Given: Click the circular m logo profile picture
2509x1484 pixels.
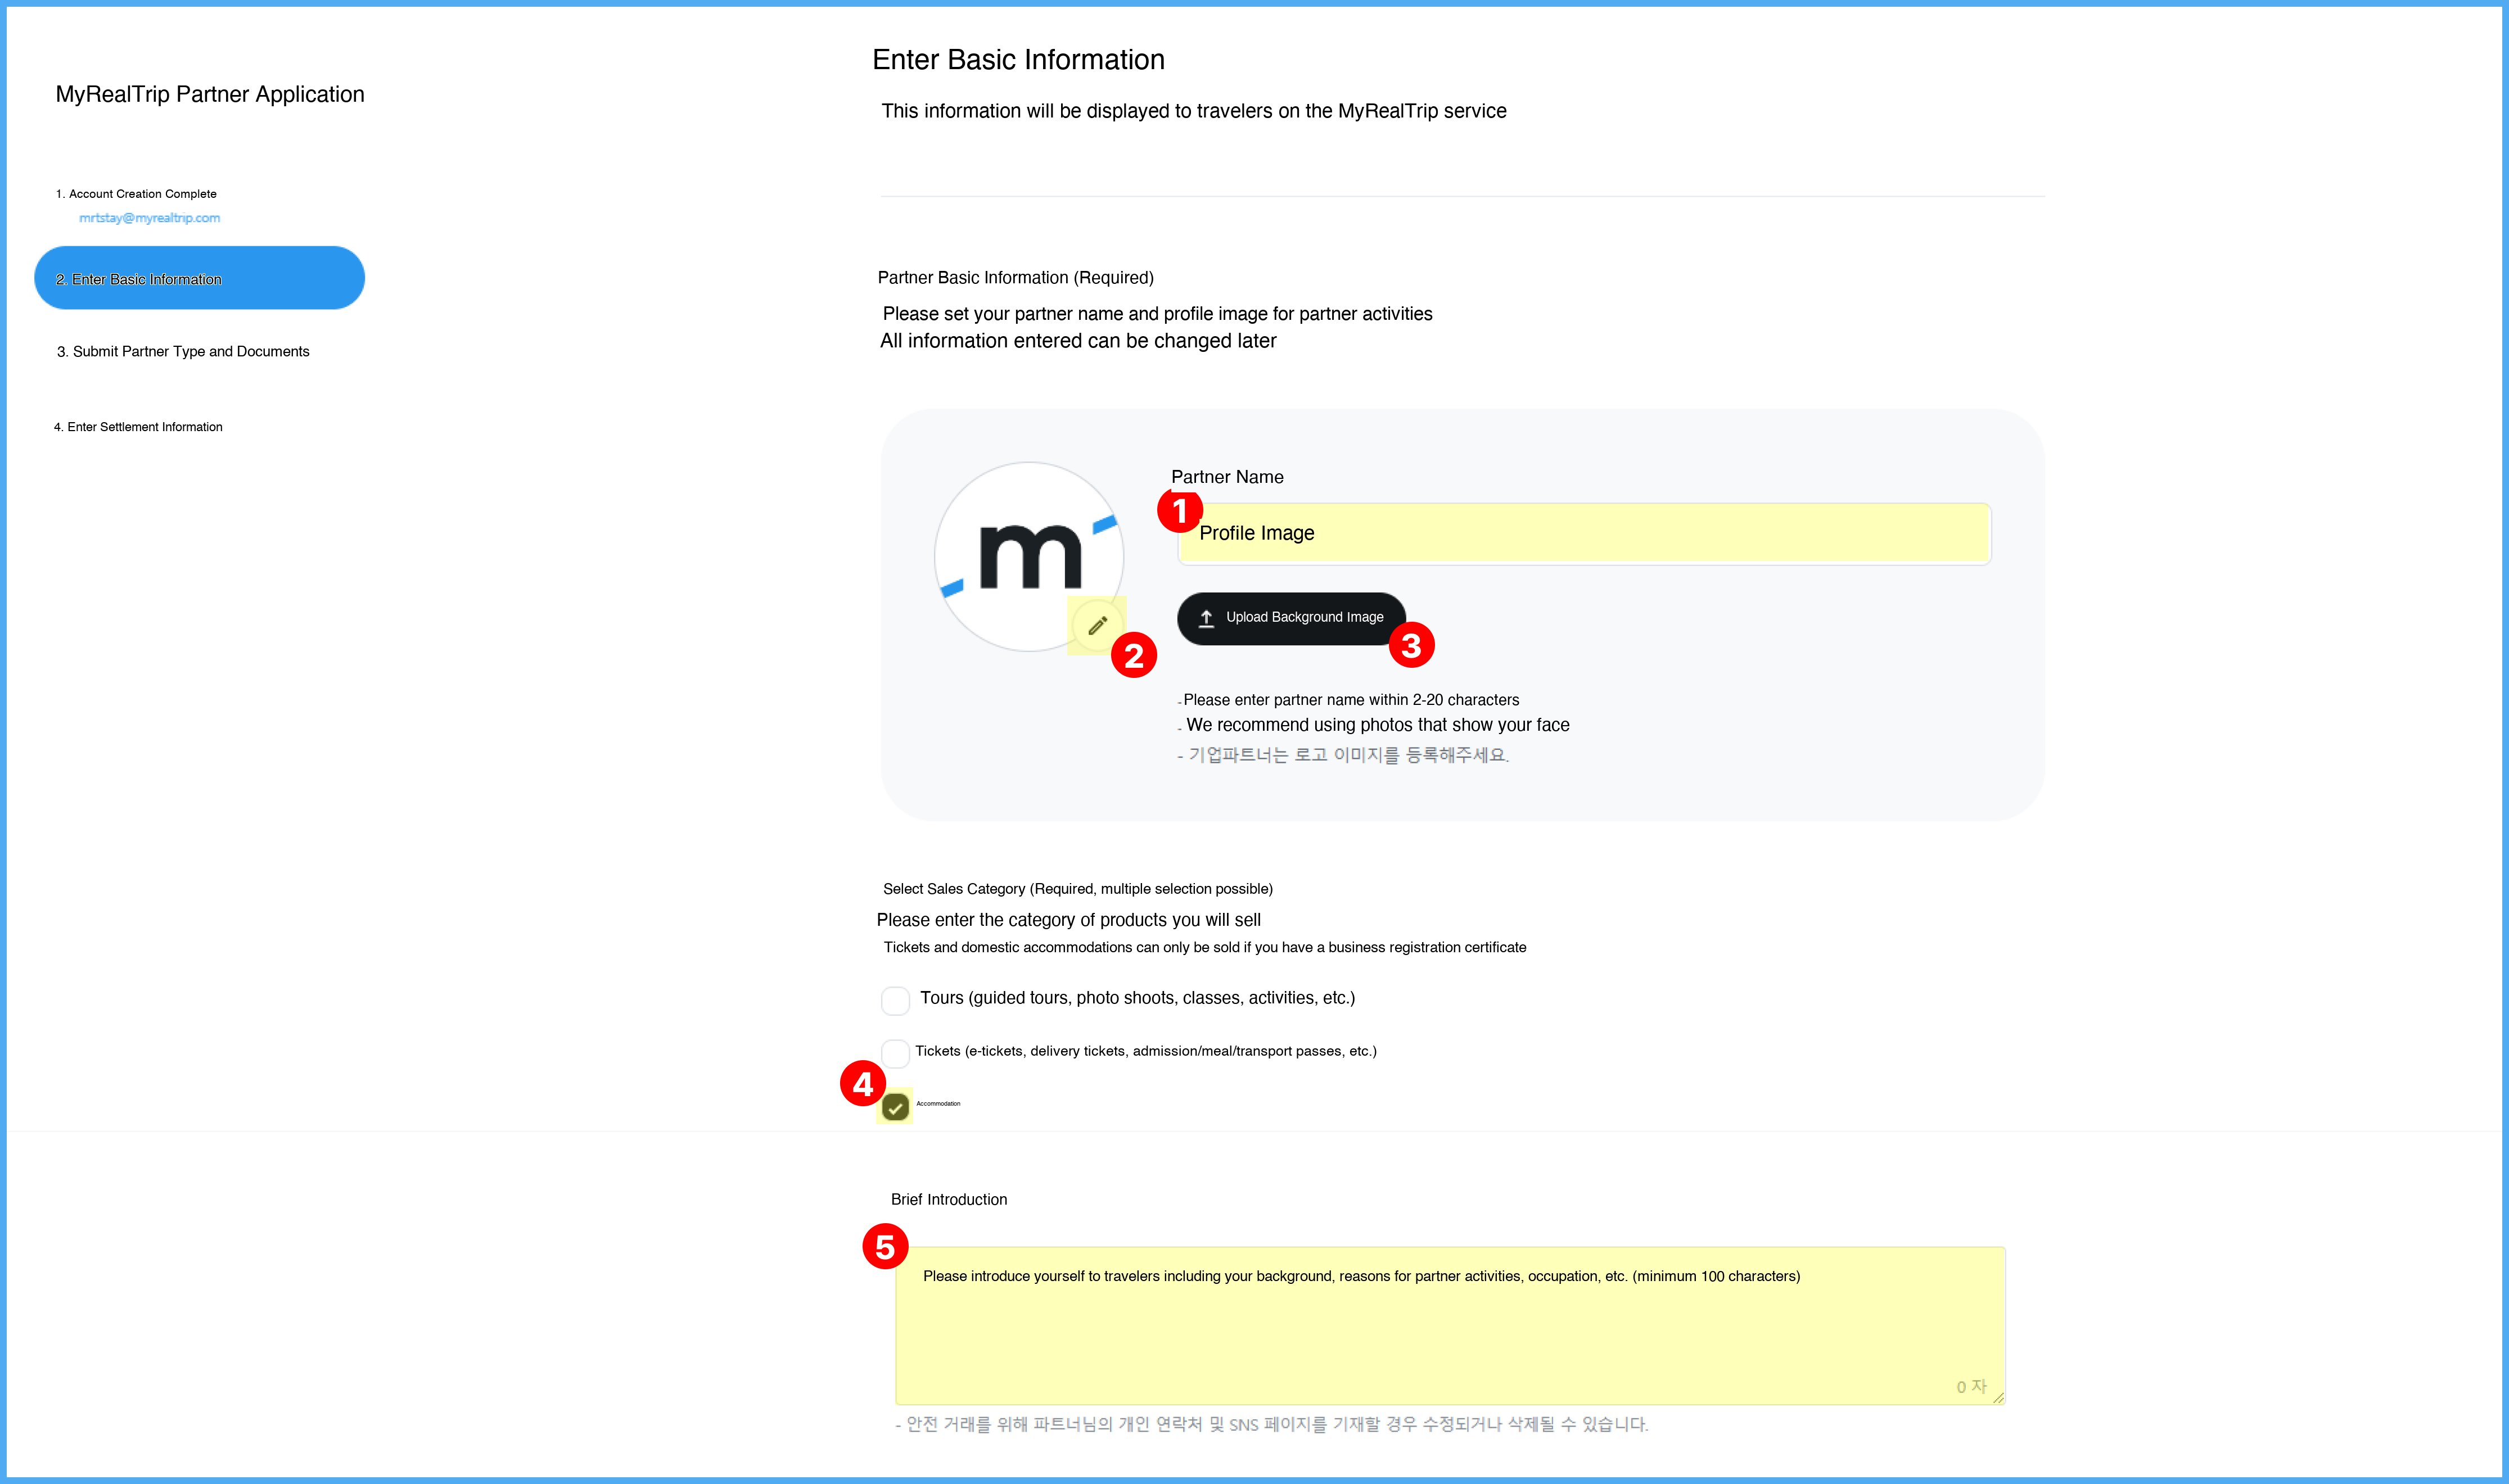Looking at the screenshot, I should pyautogui.click(x=1029, y=556).
